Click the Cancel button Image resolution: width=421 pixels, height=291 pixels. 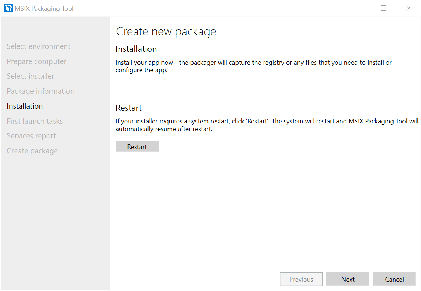[394, 279]
